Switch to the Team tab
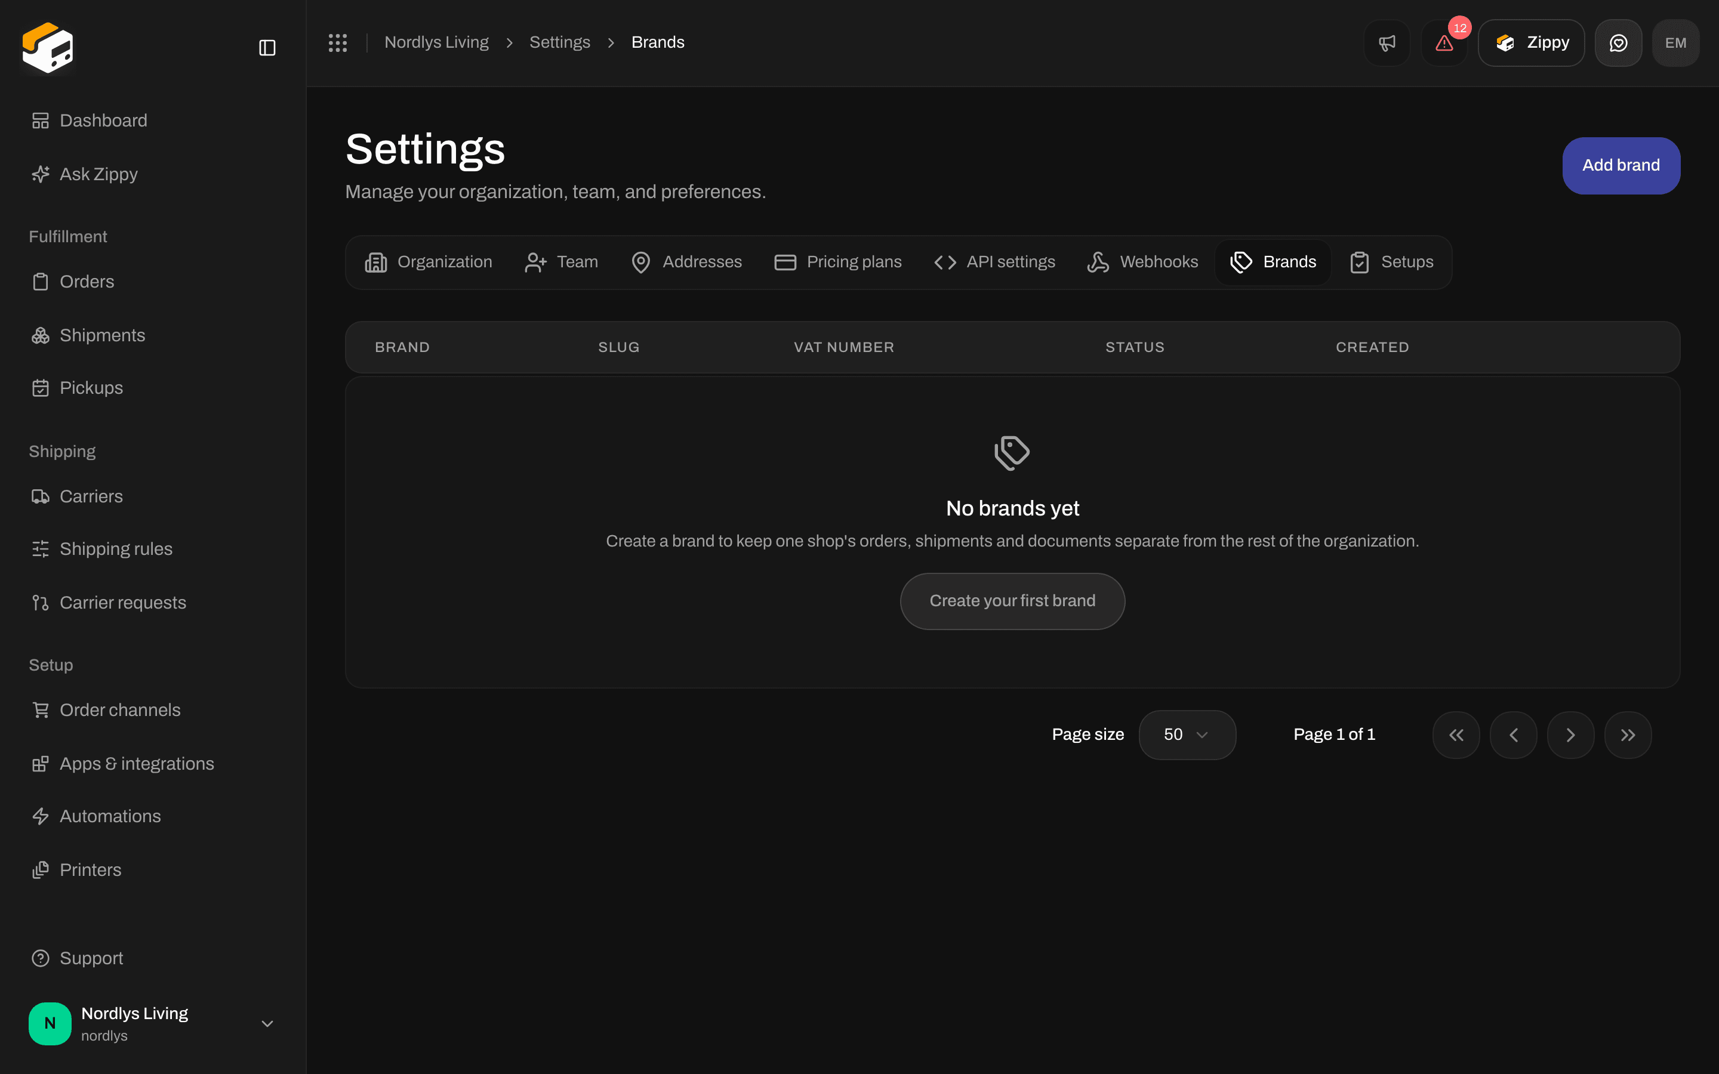The height and width of the screenshot is (1074, 1719). tap(561, 262)
